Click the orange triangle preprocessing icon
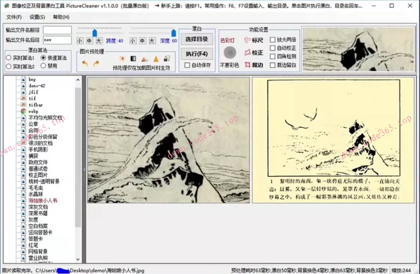 tap(156, 59)
